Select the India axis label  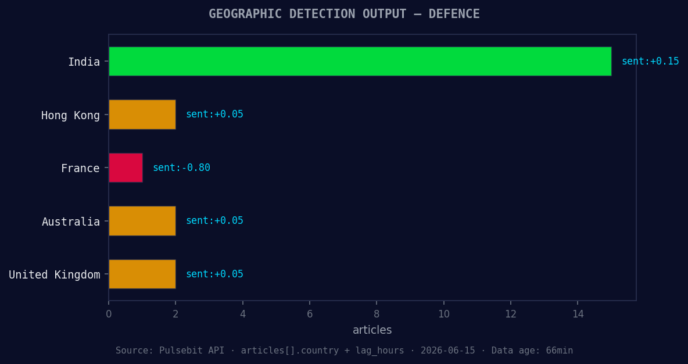pos(84,62)
